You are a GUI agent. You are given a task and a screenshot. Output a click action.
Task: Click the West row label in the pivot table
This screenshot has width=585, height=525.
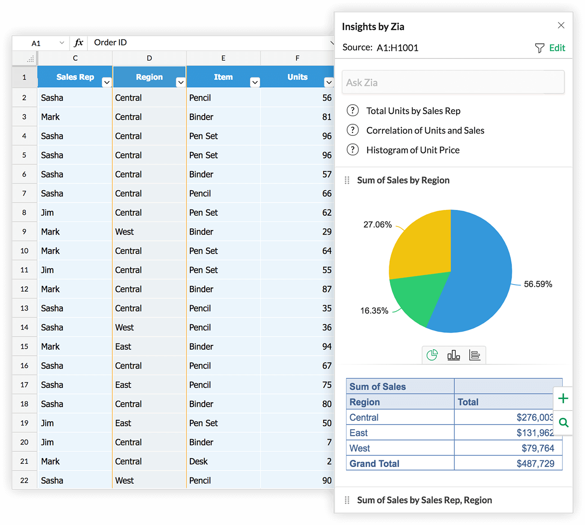point(360,448)
